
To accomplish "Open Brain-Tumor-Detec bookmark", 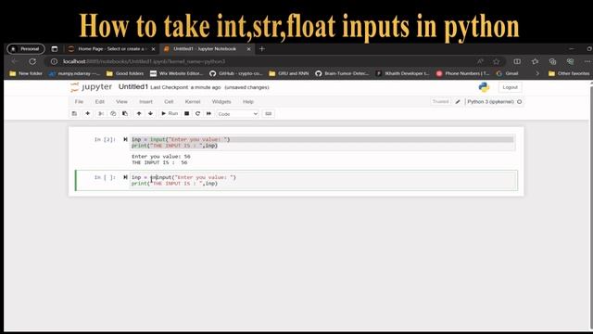I will point(342,73).
